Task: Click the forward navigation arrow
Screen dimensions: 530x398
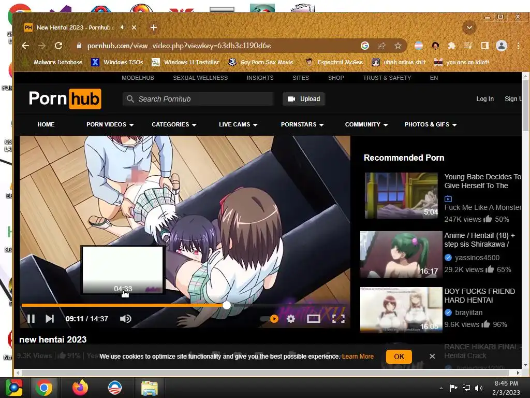Action: click(42, 46)
